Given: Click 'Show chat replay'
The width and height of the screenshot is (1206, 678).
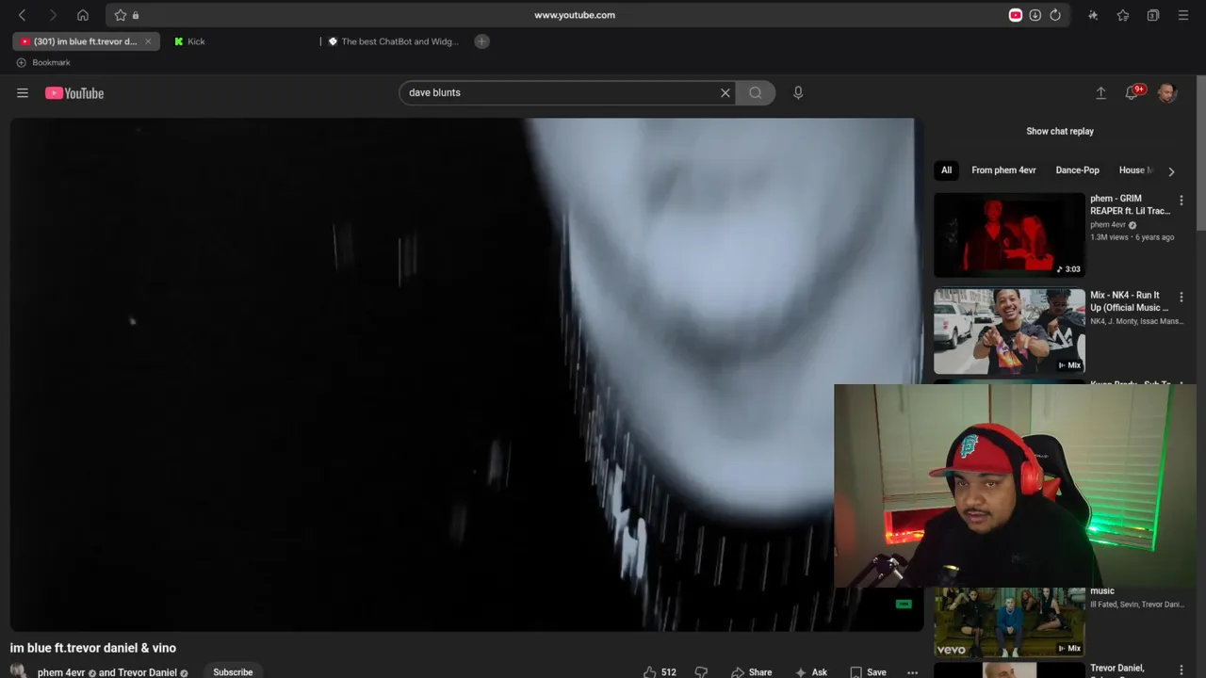Looking at the screenshot, I should coord(1060,131).
